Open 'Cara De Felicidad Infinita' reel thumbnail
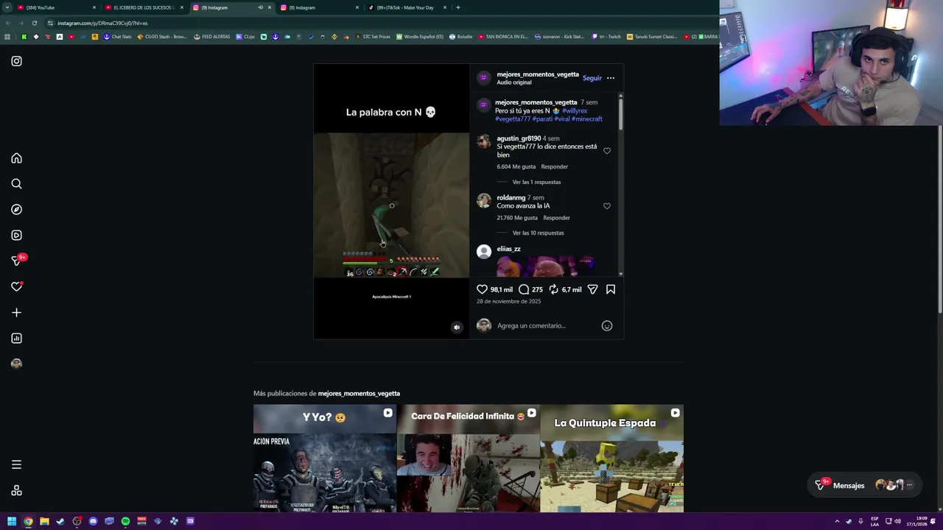This screenshot has width=943, height=530. coord(469,458)
